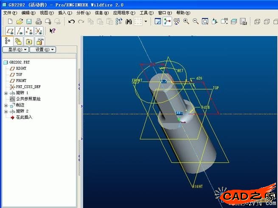The width and height of the screenshot is (278, 208).
Task: Click the binoculars Find icon
Action: tap(129, 21)
